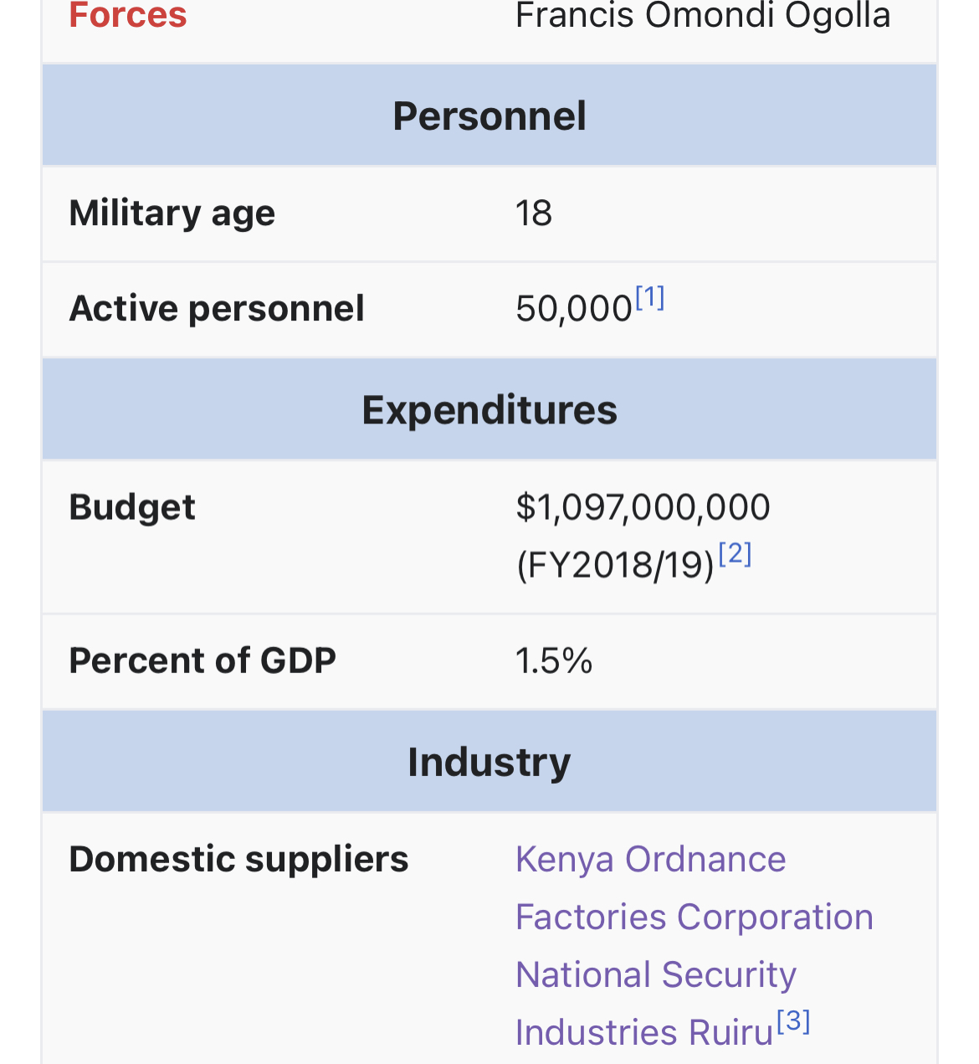Open Kenya Ordnance Factories Corporation link

[x=695, y=888]
